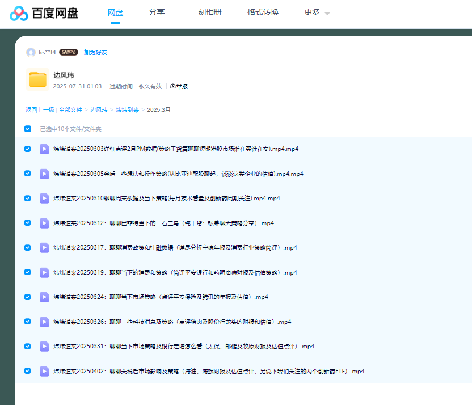Click video icon of 炜炜道来20250402 file
Screen dimensions: 472x405
point(44,372)
